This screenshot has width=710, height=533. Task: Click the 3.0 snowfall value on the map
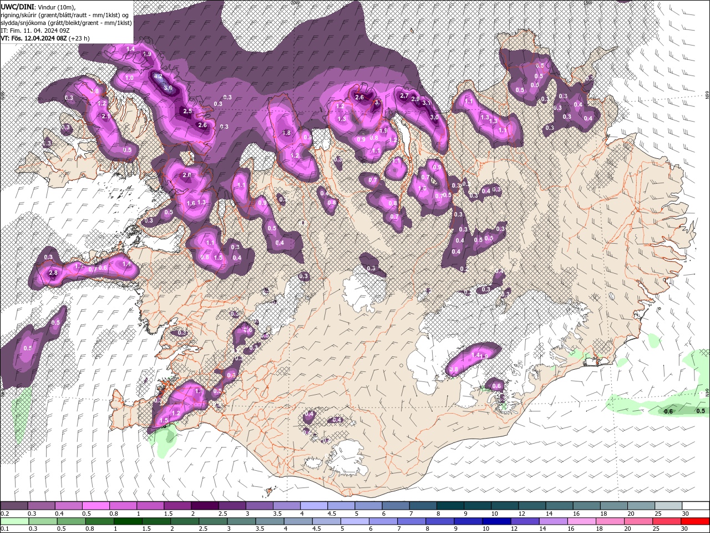tap(434, 117)
